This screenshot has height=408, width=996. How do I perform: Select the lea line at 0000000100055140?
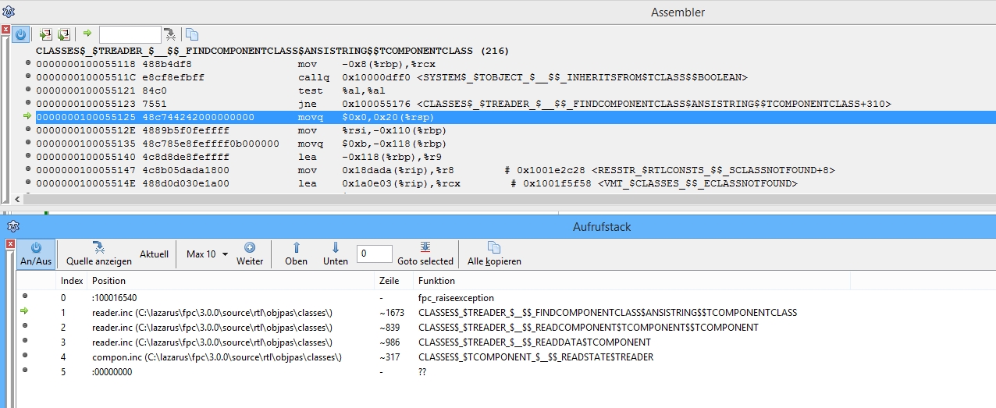coord(515,157)
